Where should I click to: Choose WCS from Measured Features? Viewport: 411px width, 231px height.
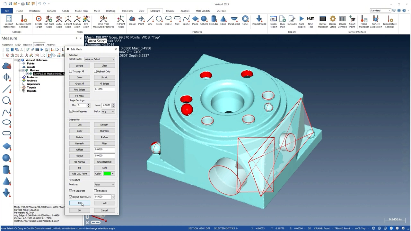[103, 22]
